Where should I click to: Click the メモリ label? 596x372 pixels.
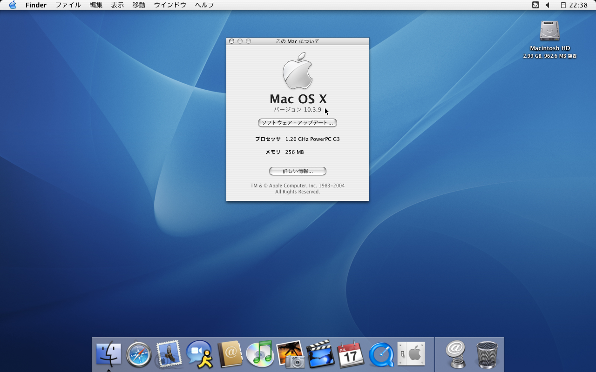point(273,152)
